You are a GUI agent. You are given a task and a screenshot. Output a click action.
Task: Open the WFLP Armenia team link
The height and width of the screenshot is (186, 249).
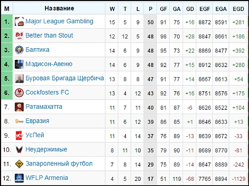tap(47, 178)
